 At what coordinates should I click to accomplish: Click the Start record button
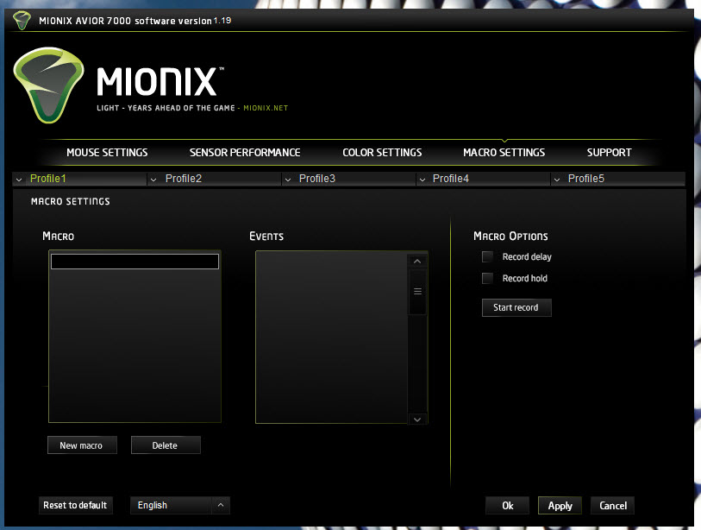pos(516,307)
